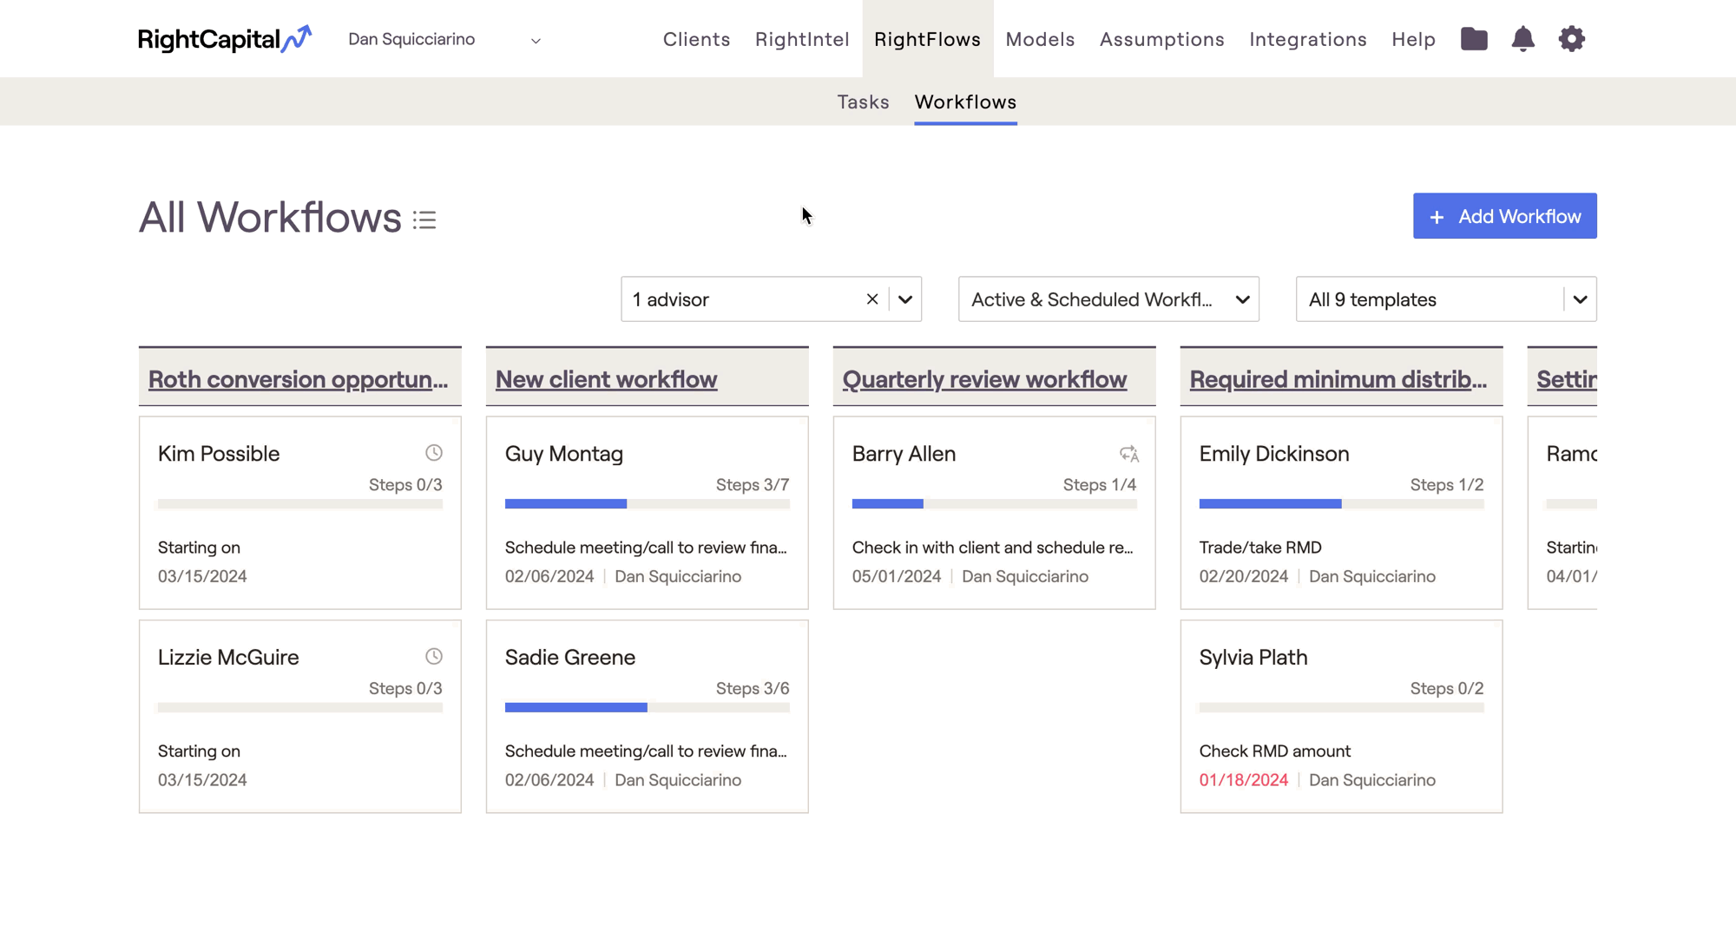
Task: Click the RightCapital logo
Action: coord(224,39)
